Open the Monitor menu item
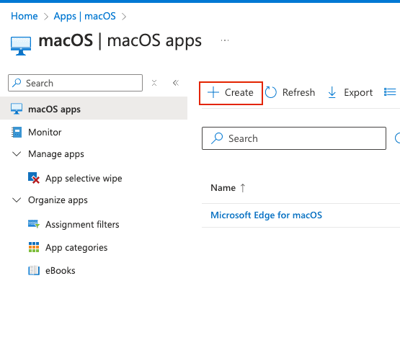Image resolution: width=400 pixels, height=353 pixels. coord(45,133)
